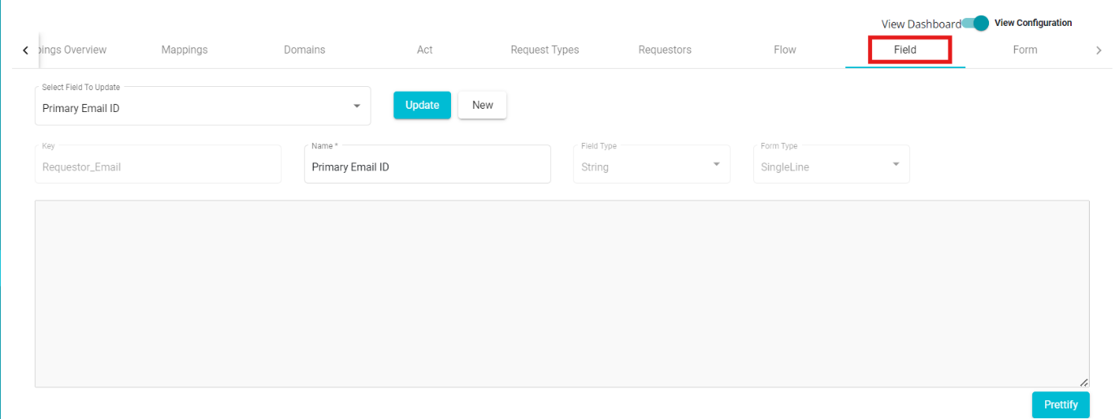Click the Update button
The height and width of the screenshot is (419, 1119).
point(422,105)
